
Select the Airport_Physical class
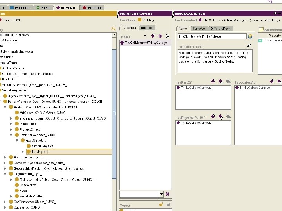(40, 146)
